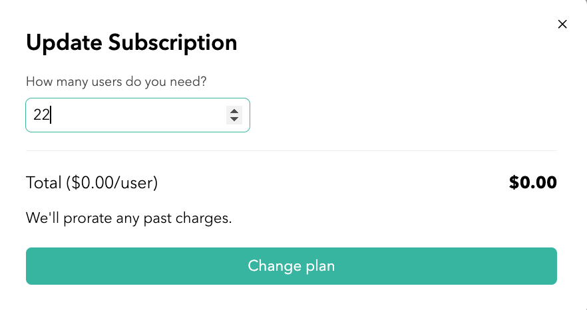The width and height of the screenshot is (587, 310).
Task: Dismiss the modal using the X icon
Action: click(562, 25)
